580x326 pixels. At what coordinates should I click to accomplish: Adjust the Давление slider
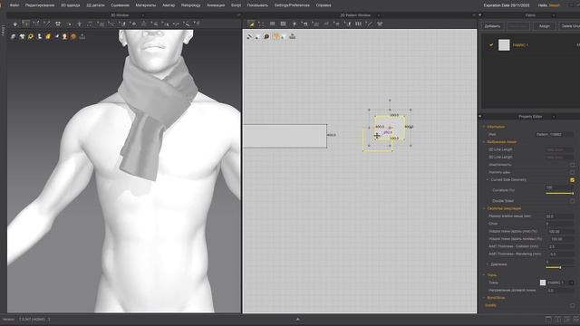[x=560, y=267]
